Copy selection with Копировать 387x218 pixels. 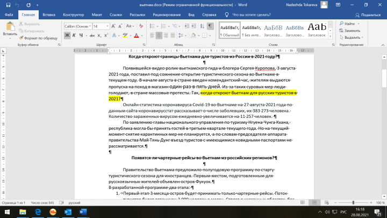[31, 31]
